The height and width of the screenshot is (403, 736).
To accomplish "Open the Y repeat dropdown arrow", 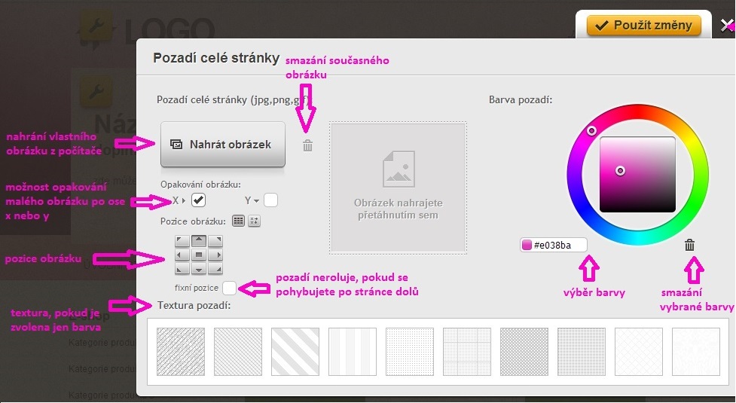I will [x=256, y=201].
